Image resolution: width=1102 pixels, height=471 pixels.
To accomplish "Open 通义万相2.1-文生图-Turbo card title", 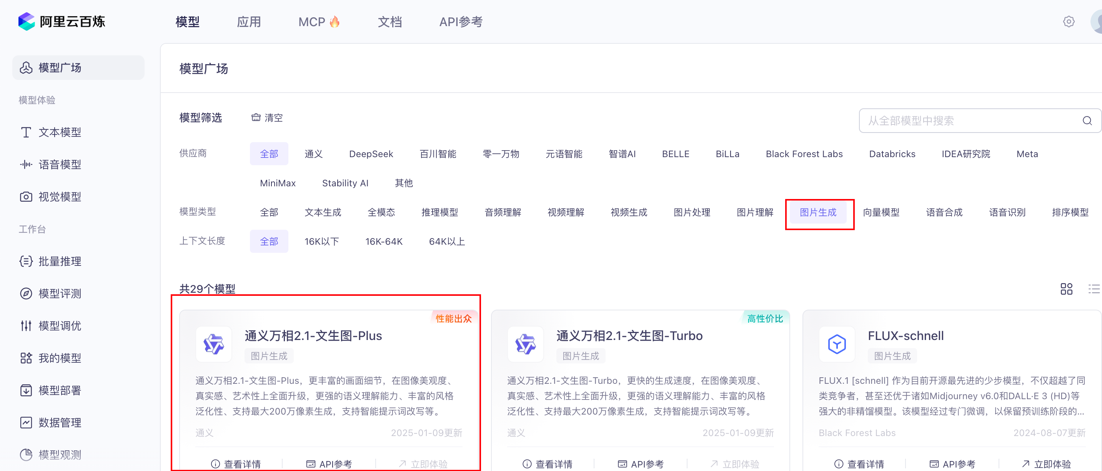I will coord(629,336).
